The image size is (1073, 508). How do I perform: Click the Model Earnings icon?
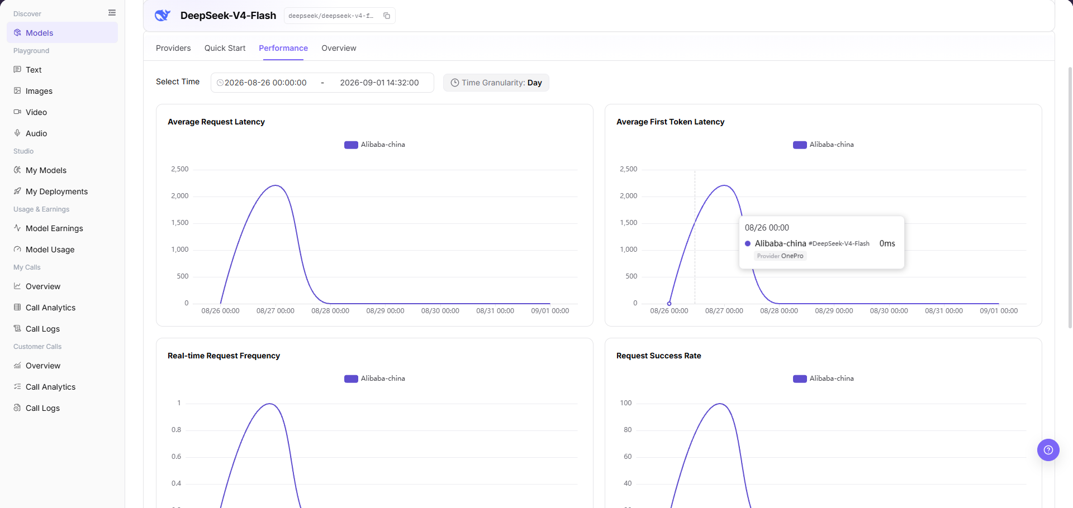tap(17, 228)
